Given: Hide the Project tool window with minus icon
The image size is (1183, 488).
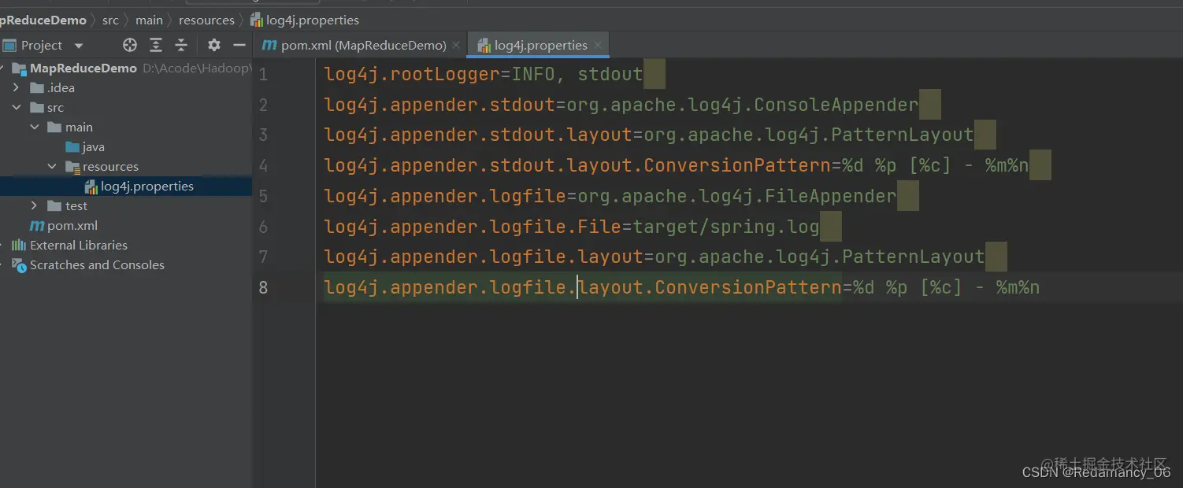Looking at the screenshot, I should (x=239, y=45).
